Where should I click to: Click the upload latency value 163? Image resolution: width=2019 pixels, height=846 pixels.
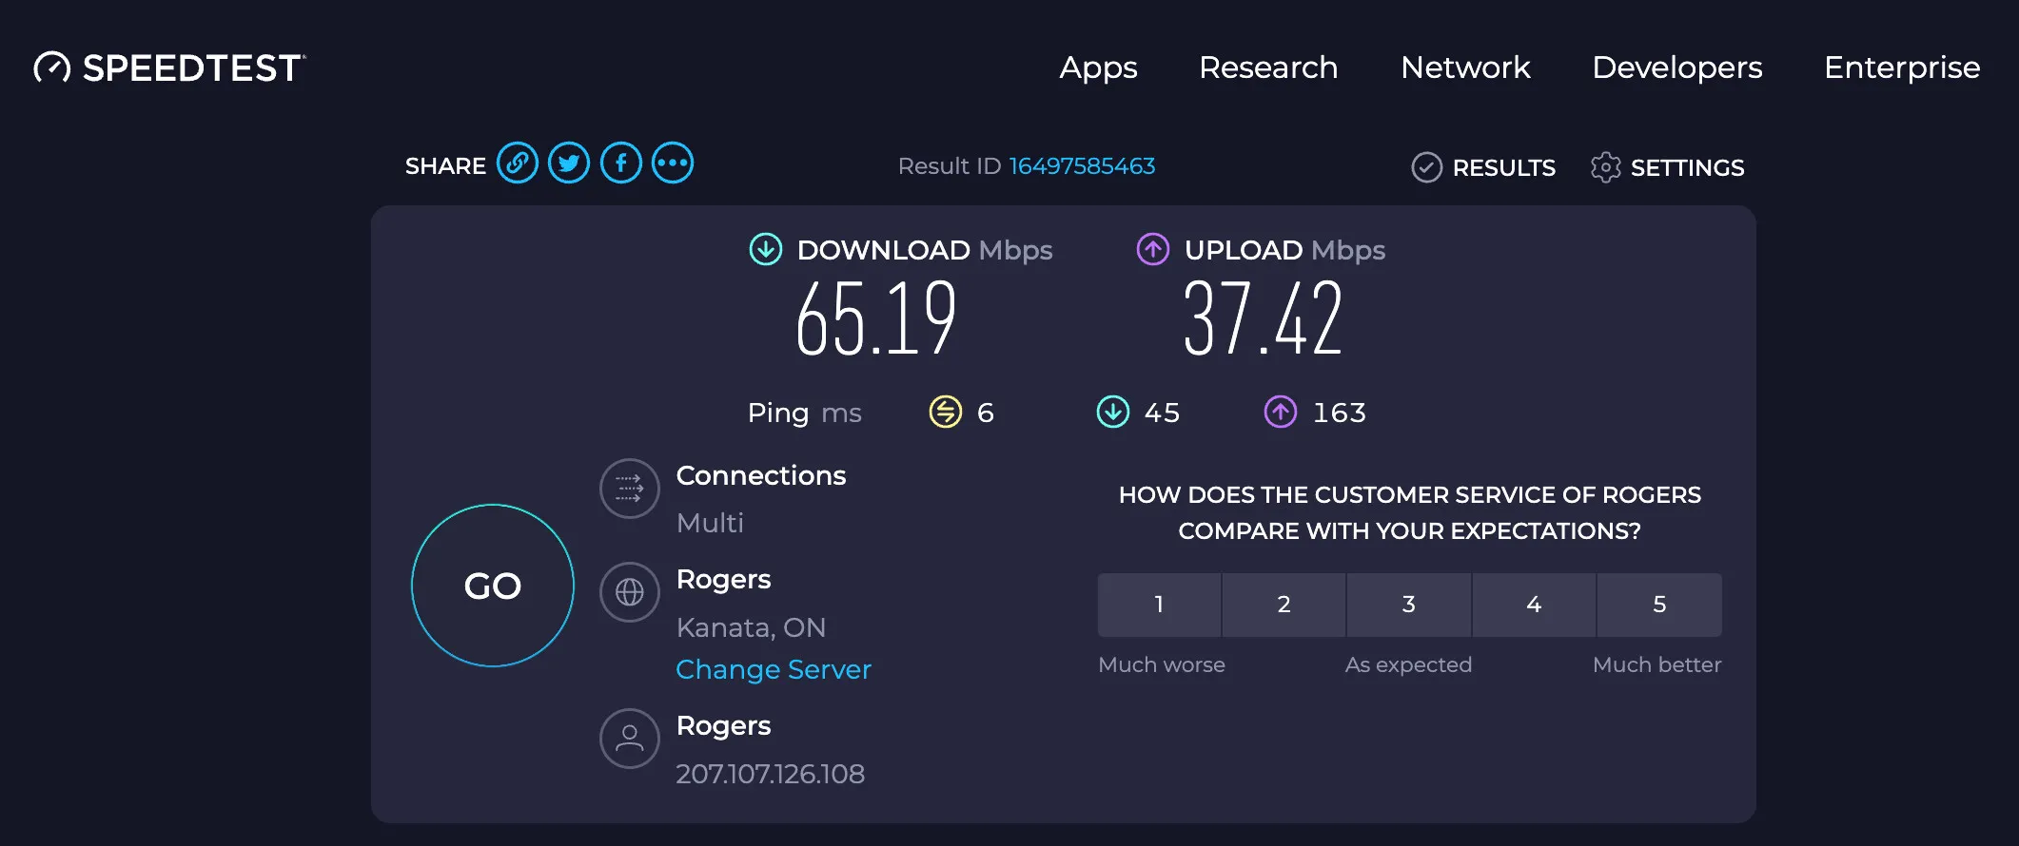coord(1340,413)
